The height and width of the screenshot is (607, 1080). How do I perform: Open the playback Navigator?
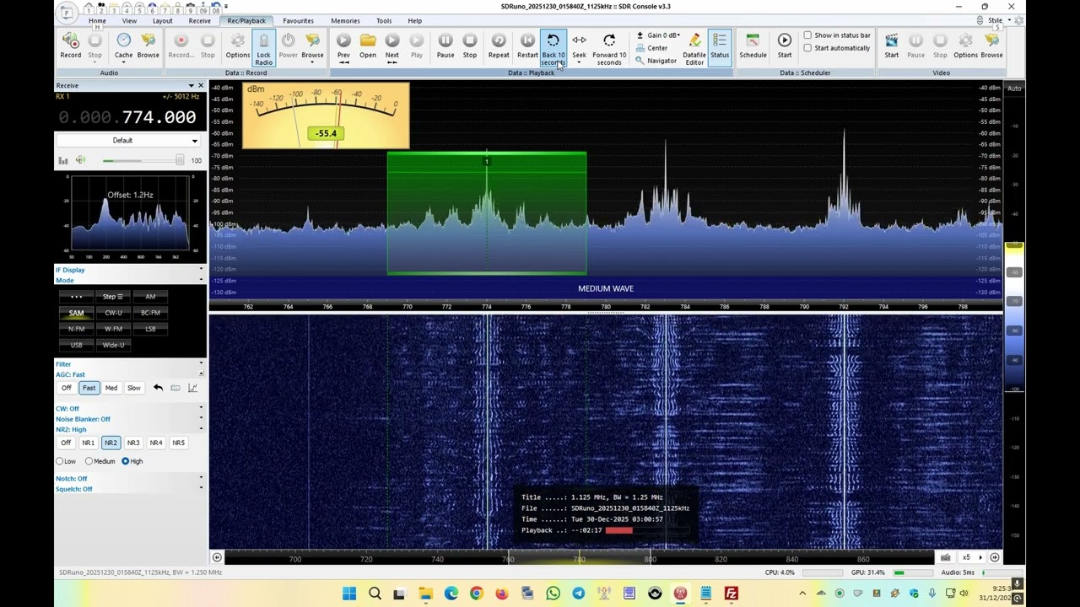(656, 61)
